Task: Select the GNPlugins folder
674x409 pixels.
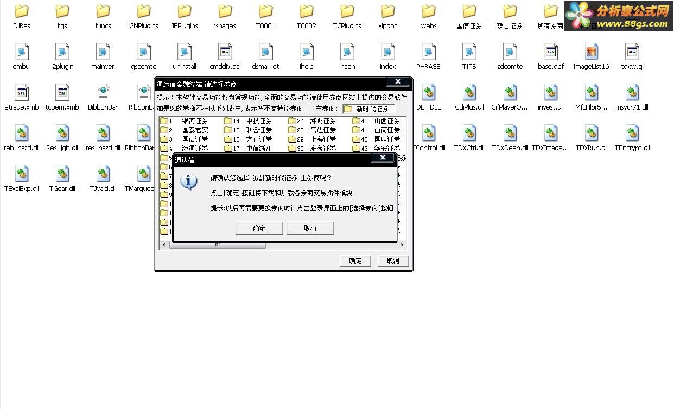Action: click(144, 16)
